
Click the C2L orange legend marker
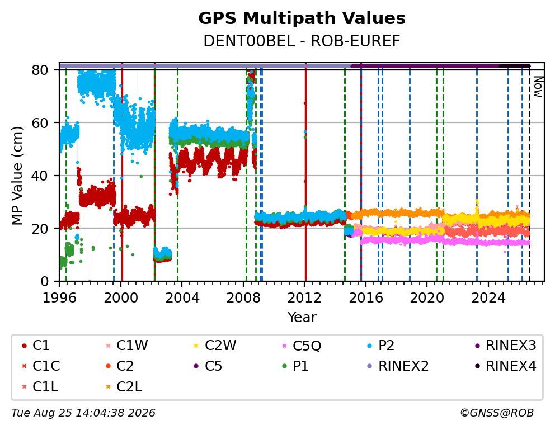(x=109, y=387)
